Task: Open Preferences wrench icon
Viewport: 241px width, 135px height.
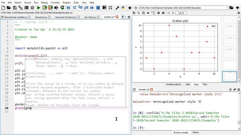Action: [117, 7]
